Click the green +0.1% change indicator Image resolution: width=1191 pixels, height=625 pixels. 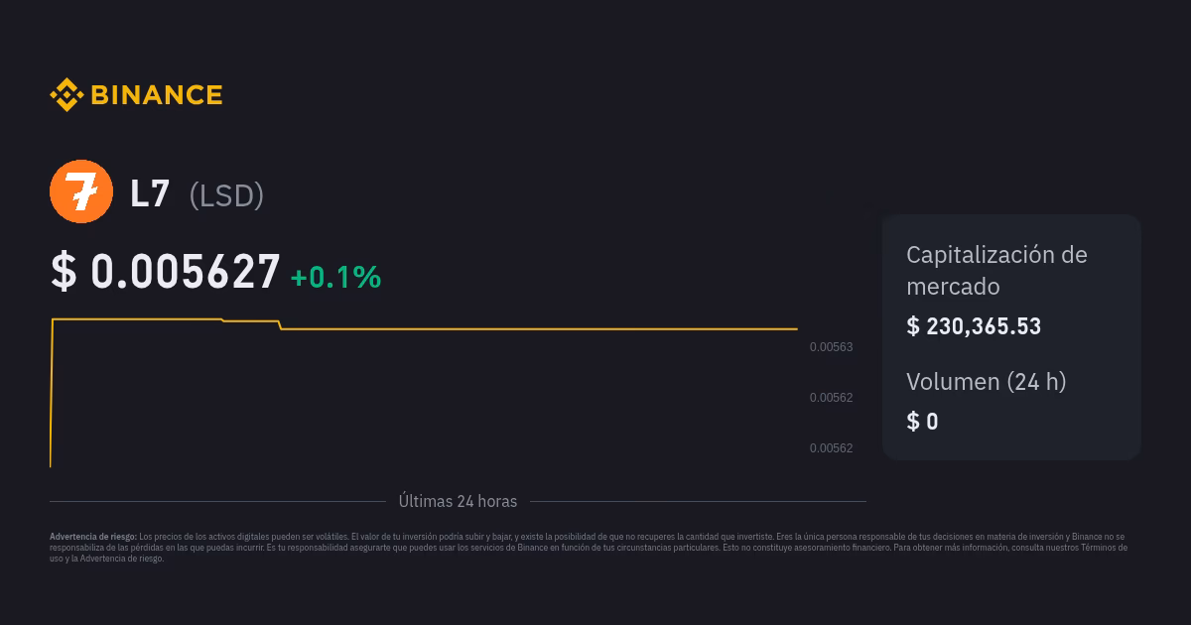(335, 277)
